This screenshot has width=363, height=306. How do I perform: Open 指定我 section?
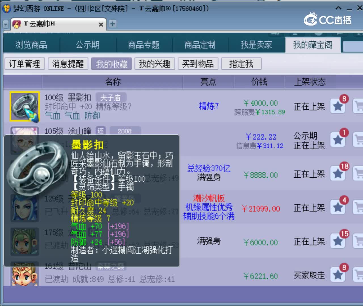(241, 64)
